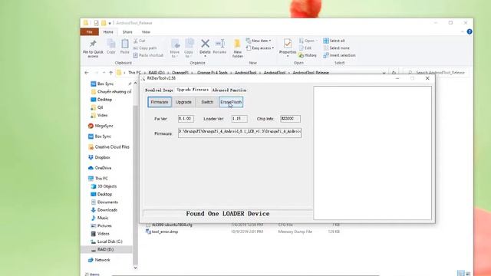The width and height of the screenshot is (491, 276).
Task: Select Box Sync under Quick access
Action: pyautogui.click(x=102, y=84)
